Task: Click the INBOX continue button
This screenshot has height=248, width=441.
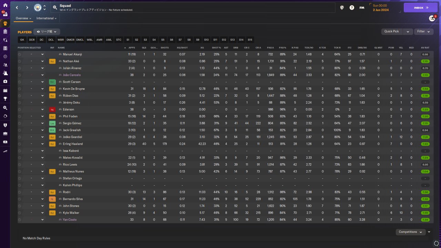Action: coord(421,8)
